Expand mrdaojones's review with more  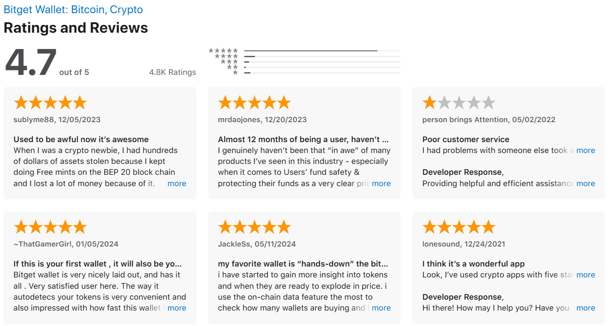tap(381, 183)
